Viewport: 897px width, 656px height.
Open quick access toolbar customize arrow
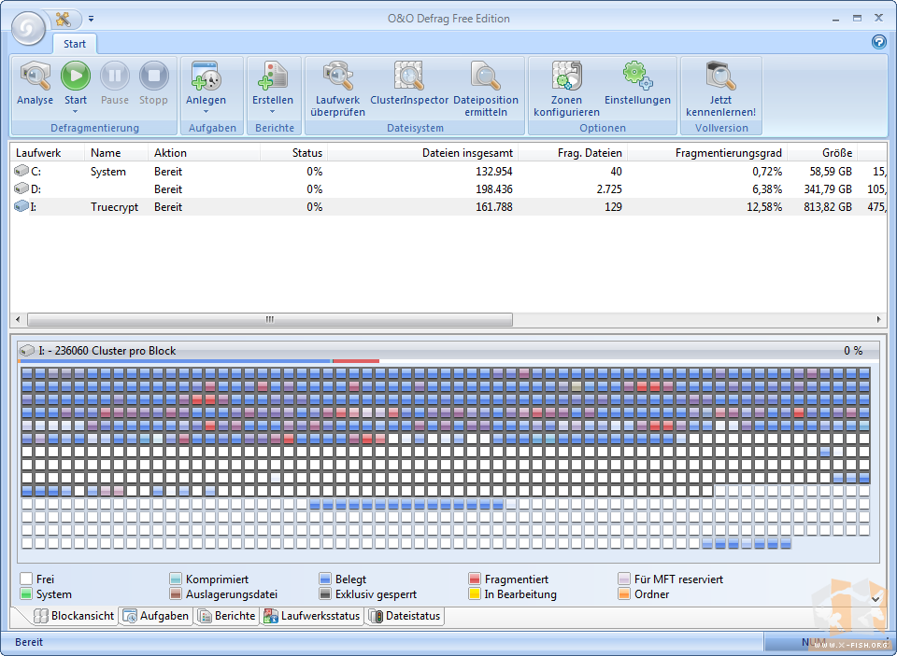(91, 19)
